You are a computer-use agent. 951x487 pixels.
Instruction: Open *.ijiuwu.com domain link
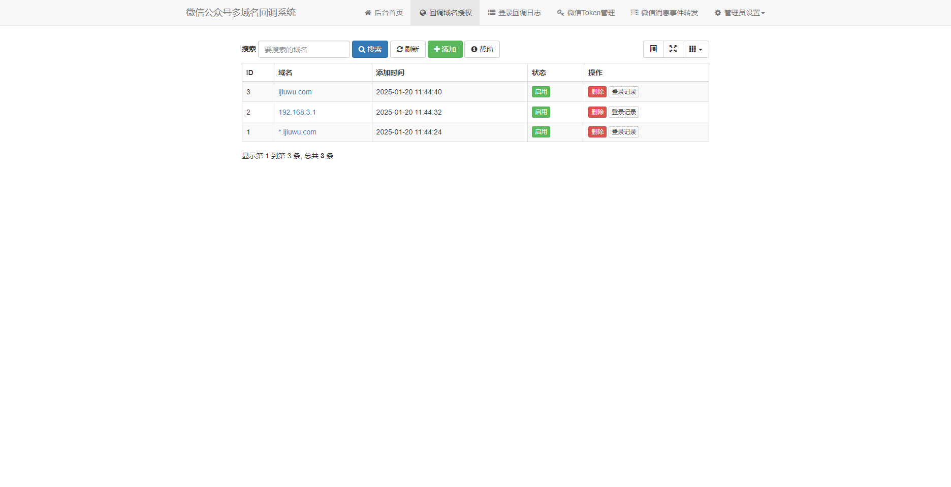tap(297, 132)
